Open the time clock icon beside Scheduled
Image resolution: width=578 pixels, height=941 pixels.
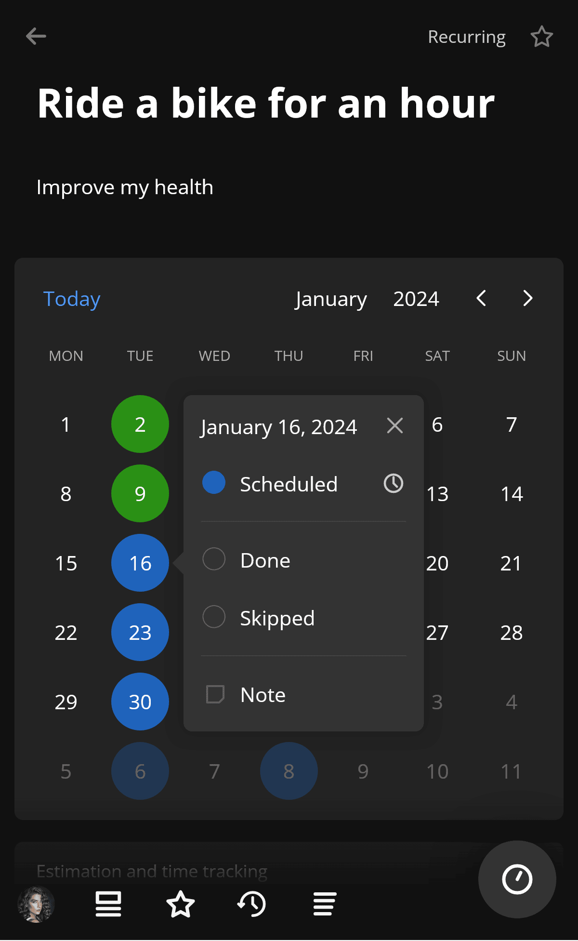click(393, 483)
